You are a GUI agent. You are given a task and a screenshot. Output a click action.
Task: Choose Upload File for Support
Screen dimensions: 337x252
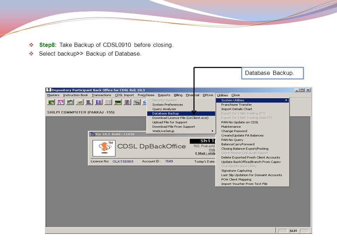point(181,122)
